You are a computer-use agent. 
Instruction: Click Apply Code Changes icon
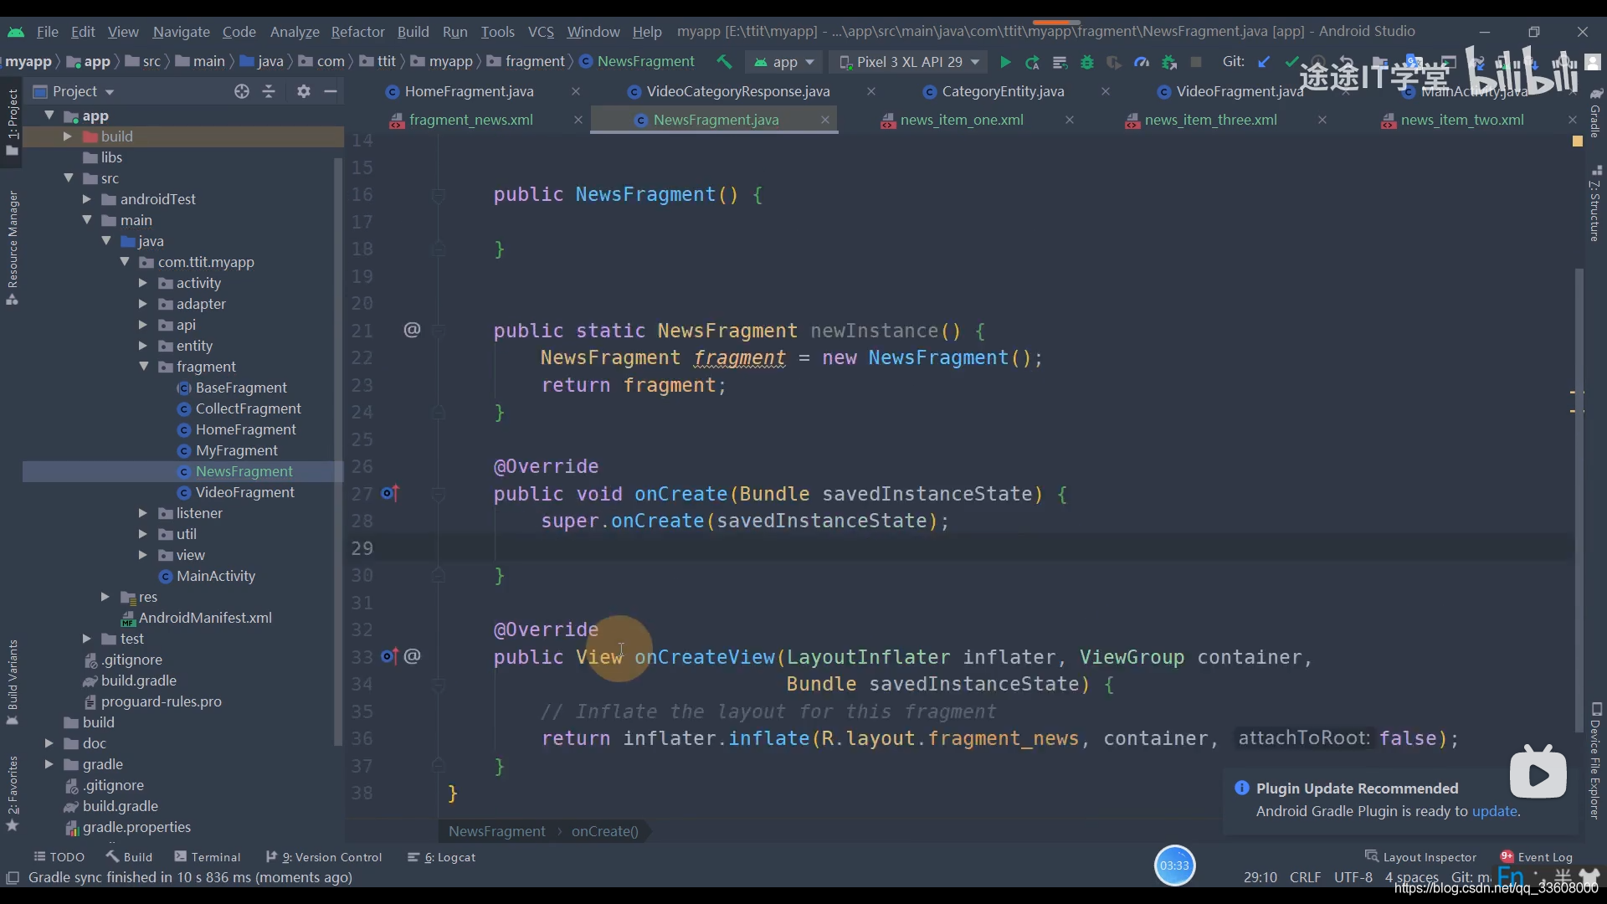1060,62
